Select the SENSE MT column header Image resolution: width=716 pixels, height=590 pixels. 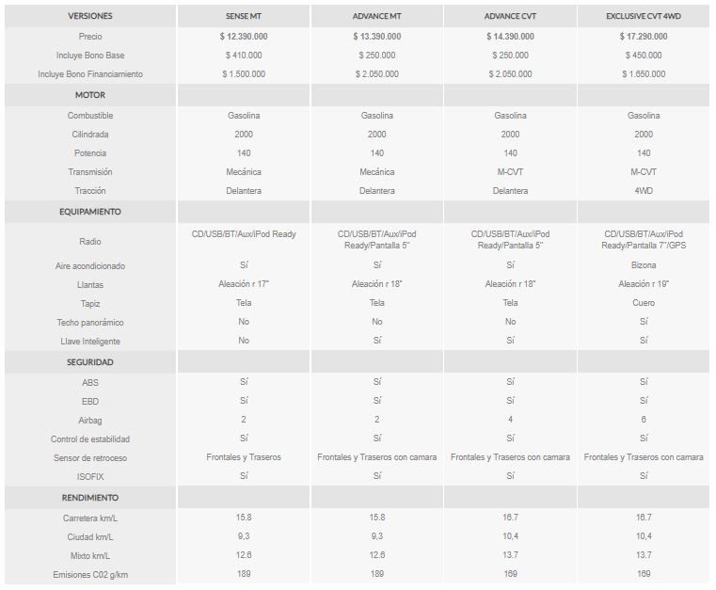point(244,16)
